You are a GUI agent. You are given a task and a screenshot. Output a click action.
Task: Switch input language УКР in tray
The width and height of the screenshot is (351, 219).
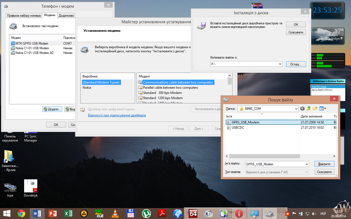pyautogui.click(x=323, y=214)
